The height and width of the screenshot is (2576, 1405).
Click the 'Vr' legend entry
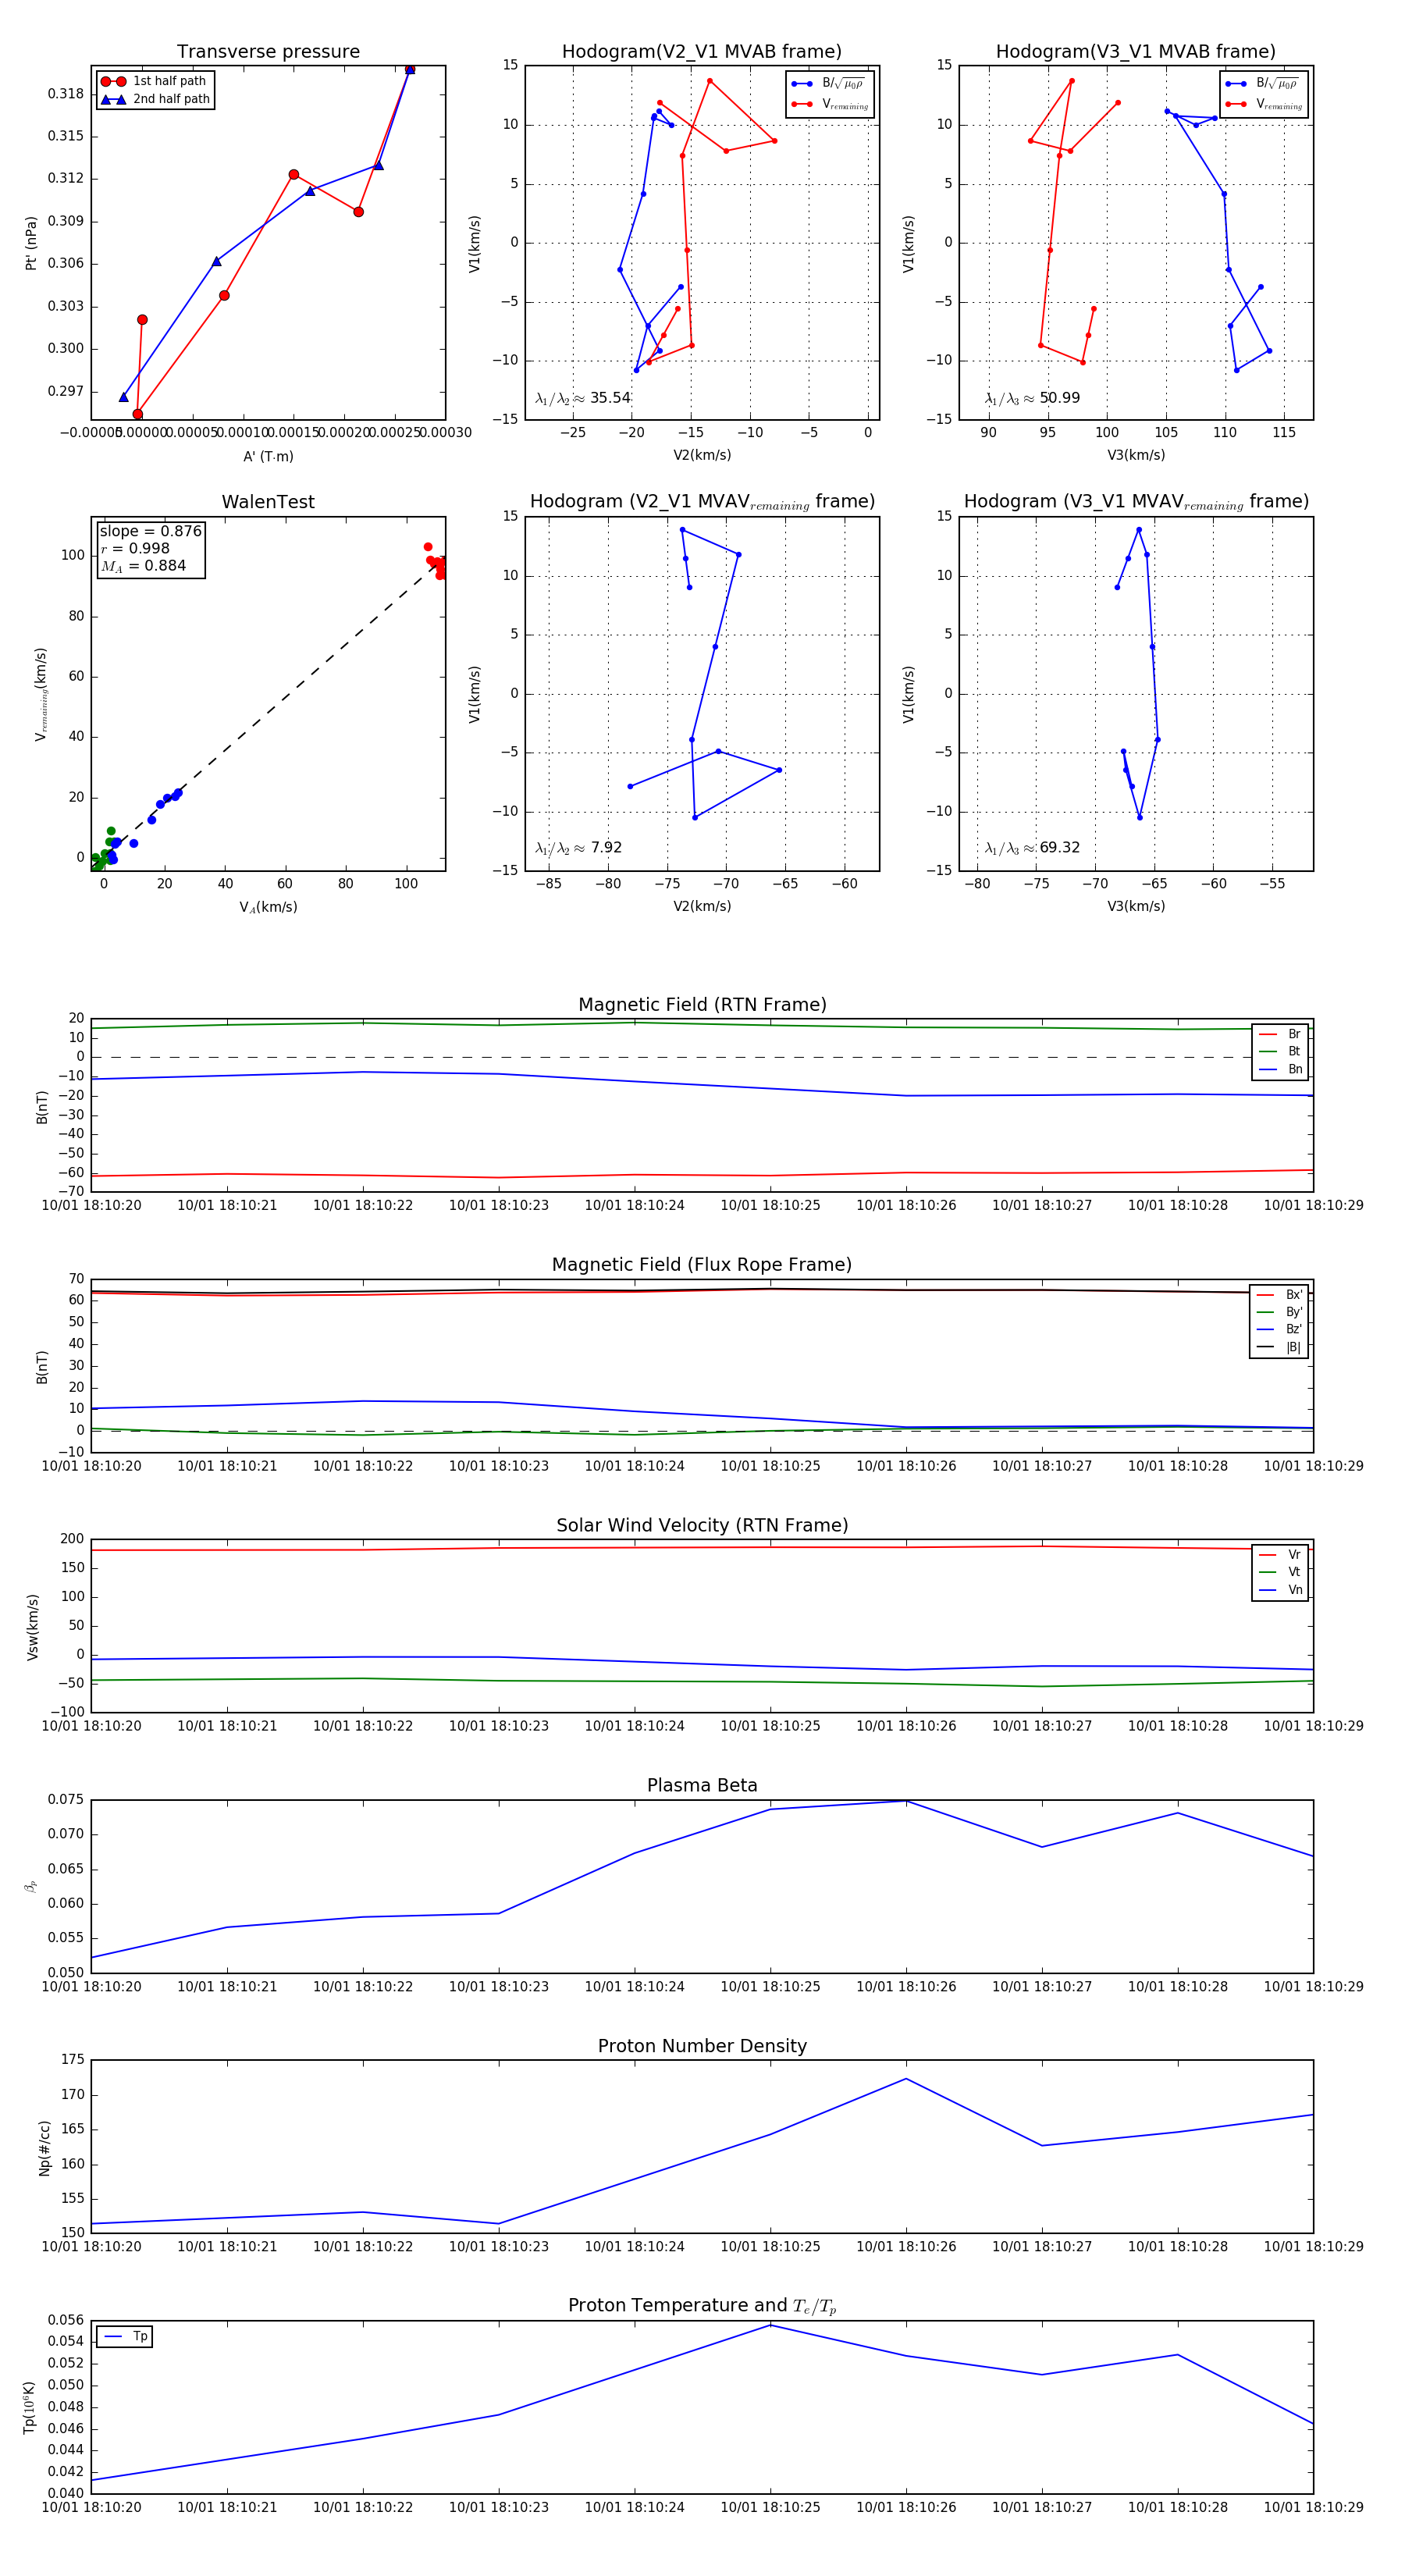point(1282,1555)
